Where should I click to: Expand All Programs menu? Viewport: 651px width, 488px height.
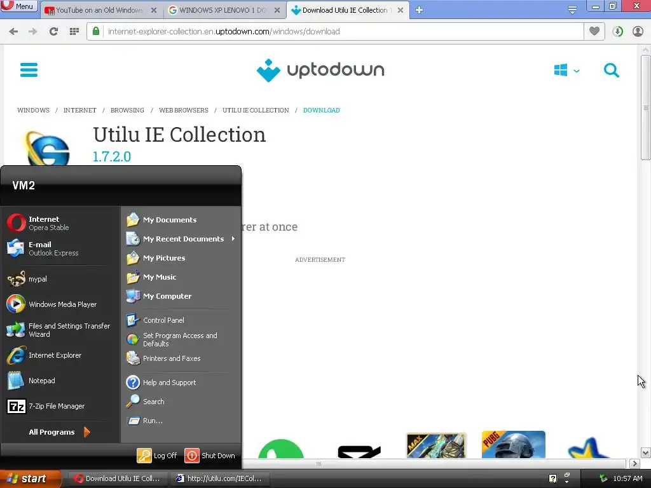59,432
